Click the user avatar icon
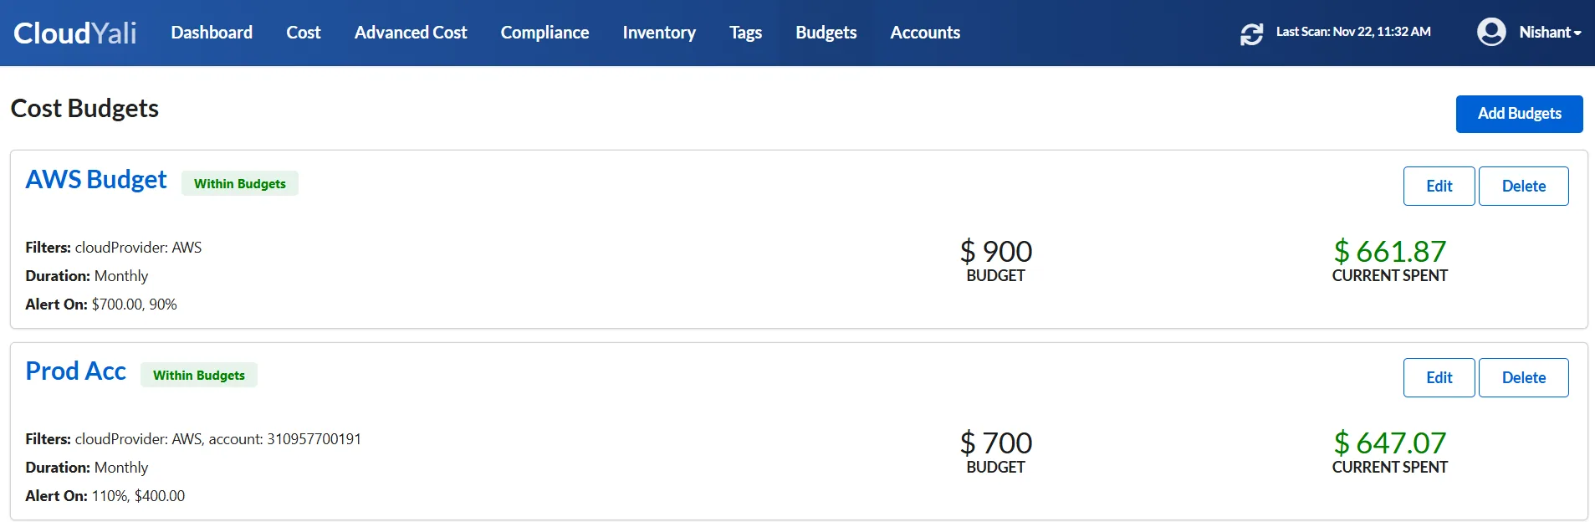 tap(1491, 32)
